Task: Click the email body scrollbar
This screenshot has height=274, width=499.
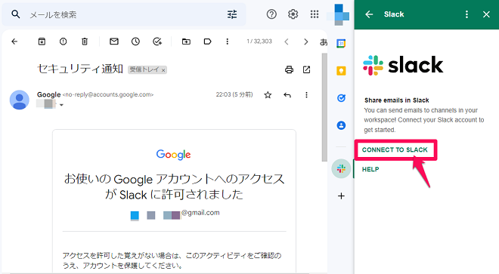Action: tap(324, 107)
